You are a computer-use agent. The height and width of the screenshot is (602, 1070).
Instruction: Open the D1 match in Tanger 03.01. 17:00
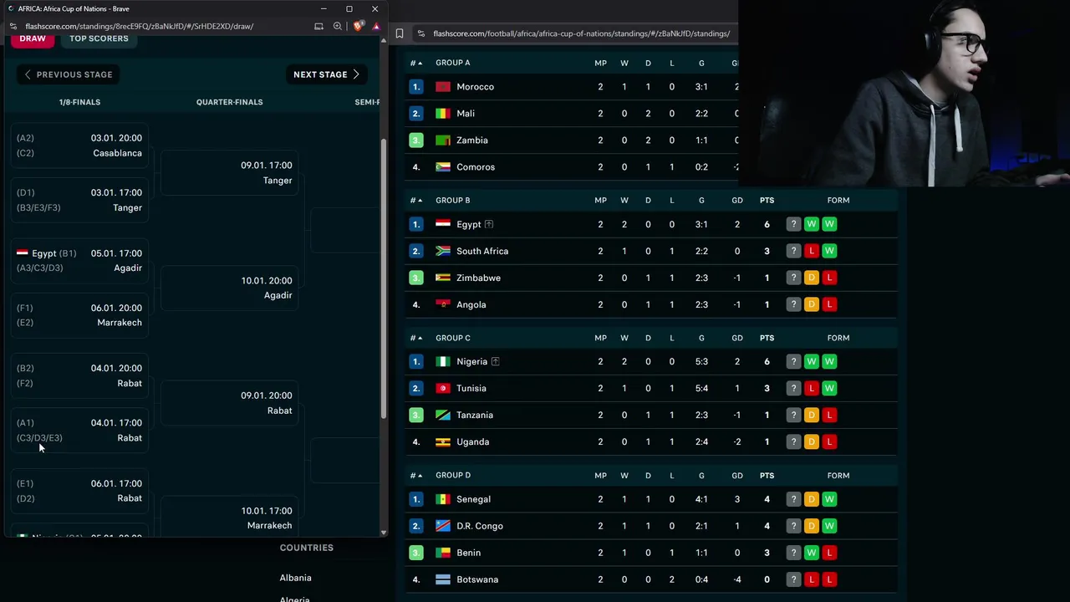tap(79, 200)
